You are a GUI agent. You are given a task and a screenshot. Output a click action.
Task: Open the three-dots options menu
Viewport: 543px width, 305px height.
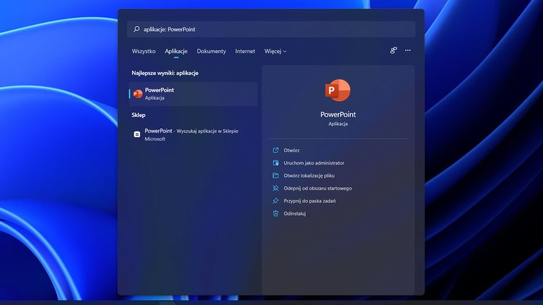coord(408,50)
